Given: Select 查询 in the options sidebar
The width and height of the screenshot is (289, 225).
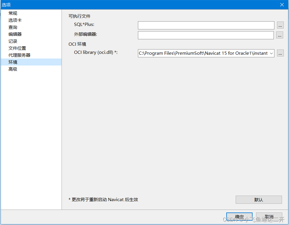Looking at the screenshot, I should click(13, 27).
